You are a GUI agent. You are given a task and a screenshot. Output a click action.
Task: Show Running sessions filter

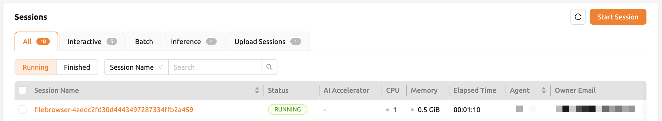click(35, 67)
